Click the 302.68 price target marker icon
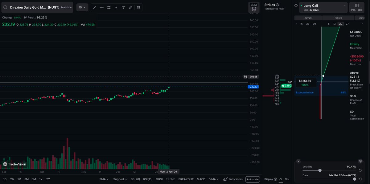 (x=245, y=76)
